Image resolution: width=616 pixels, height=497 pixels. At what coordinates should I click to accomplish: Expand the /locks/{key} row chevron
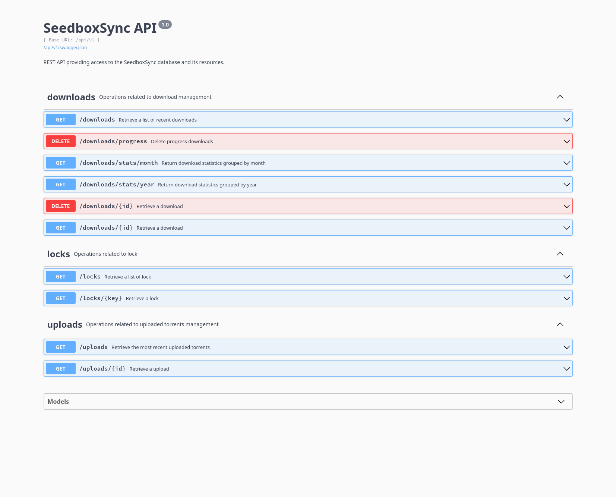coord(566,298)
